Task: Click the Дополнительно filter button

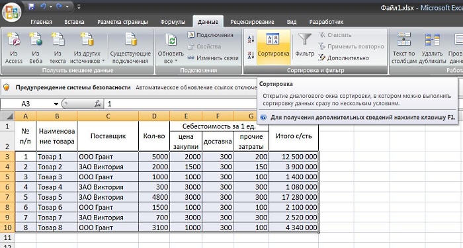Action: (x=343, y=58)
